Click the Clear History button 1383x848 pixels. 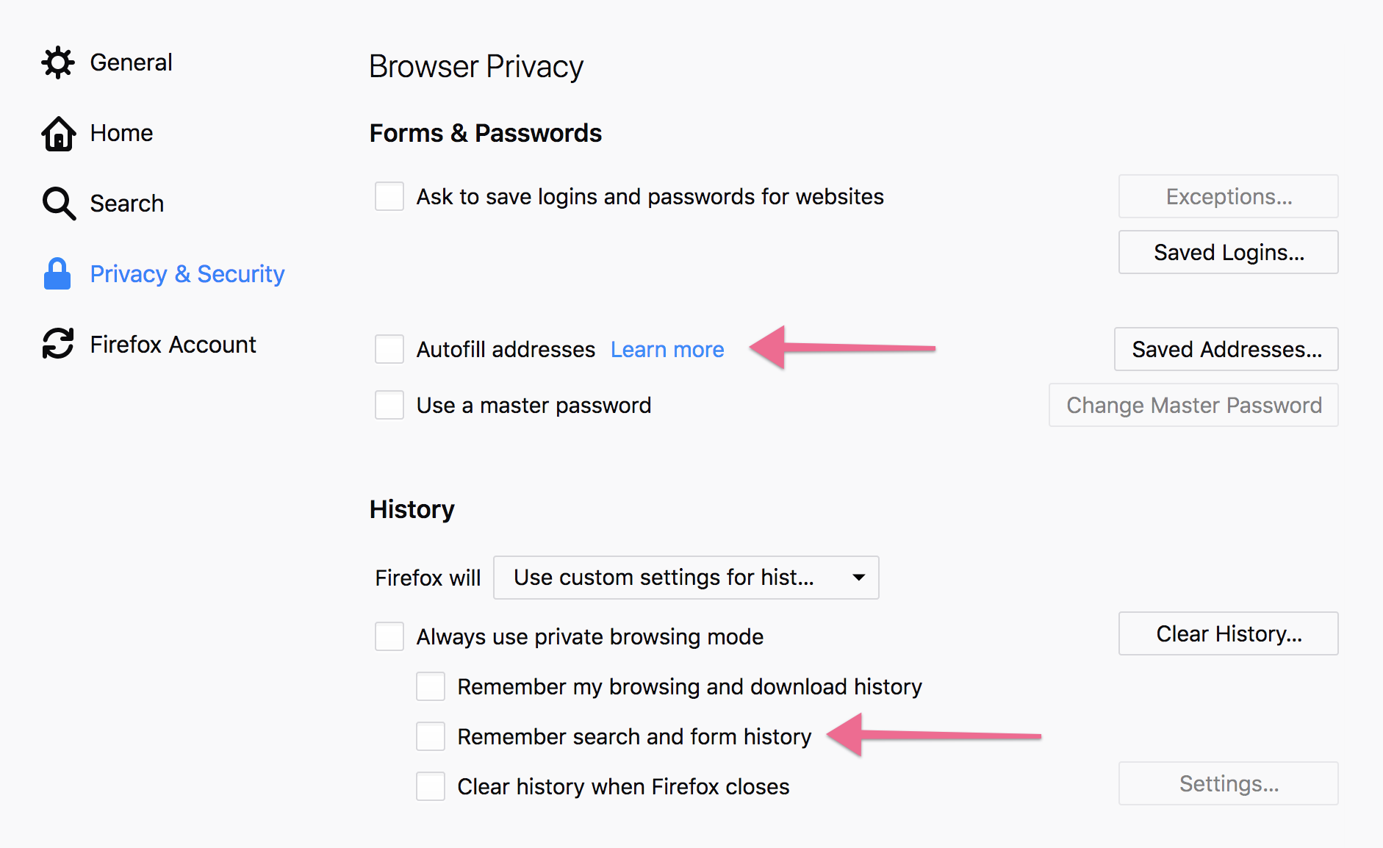[1229, 633]
